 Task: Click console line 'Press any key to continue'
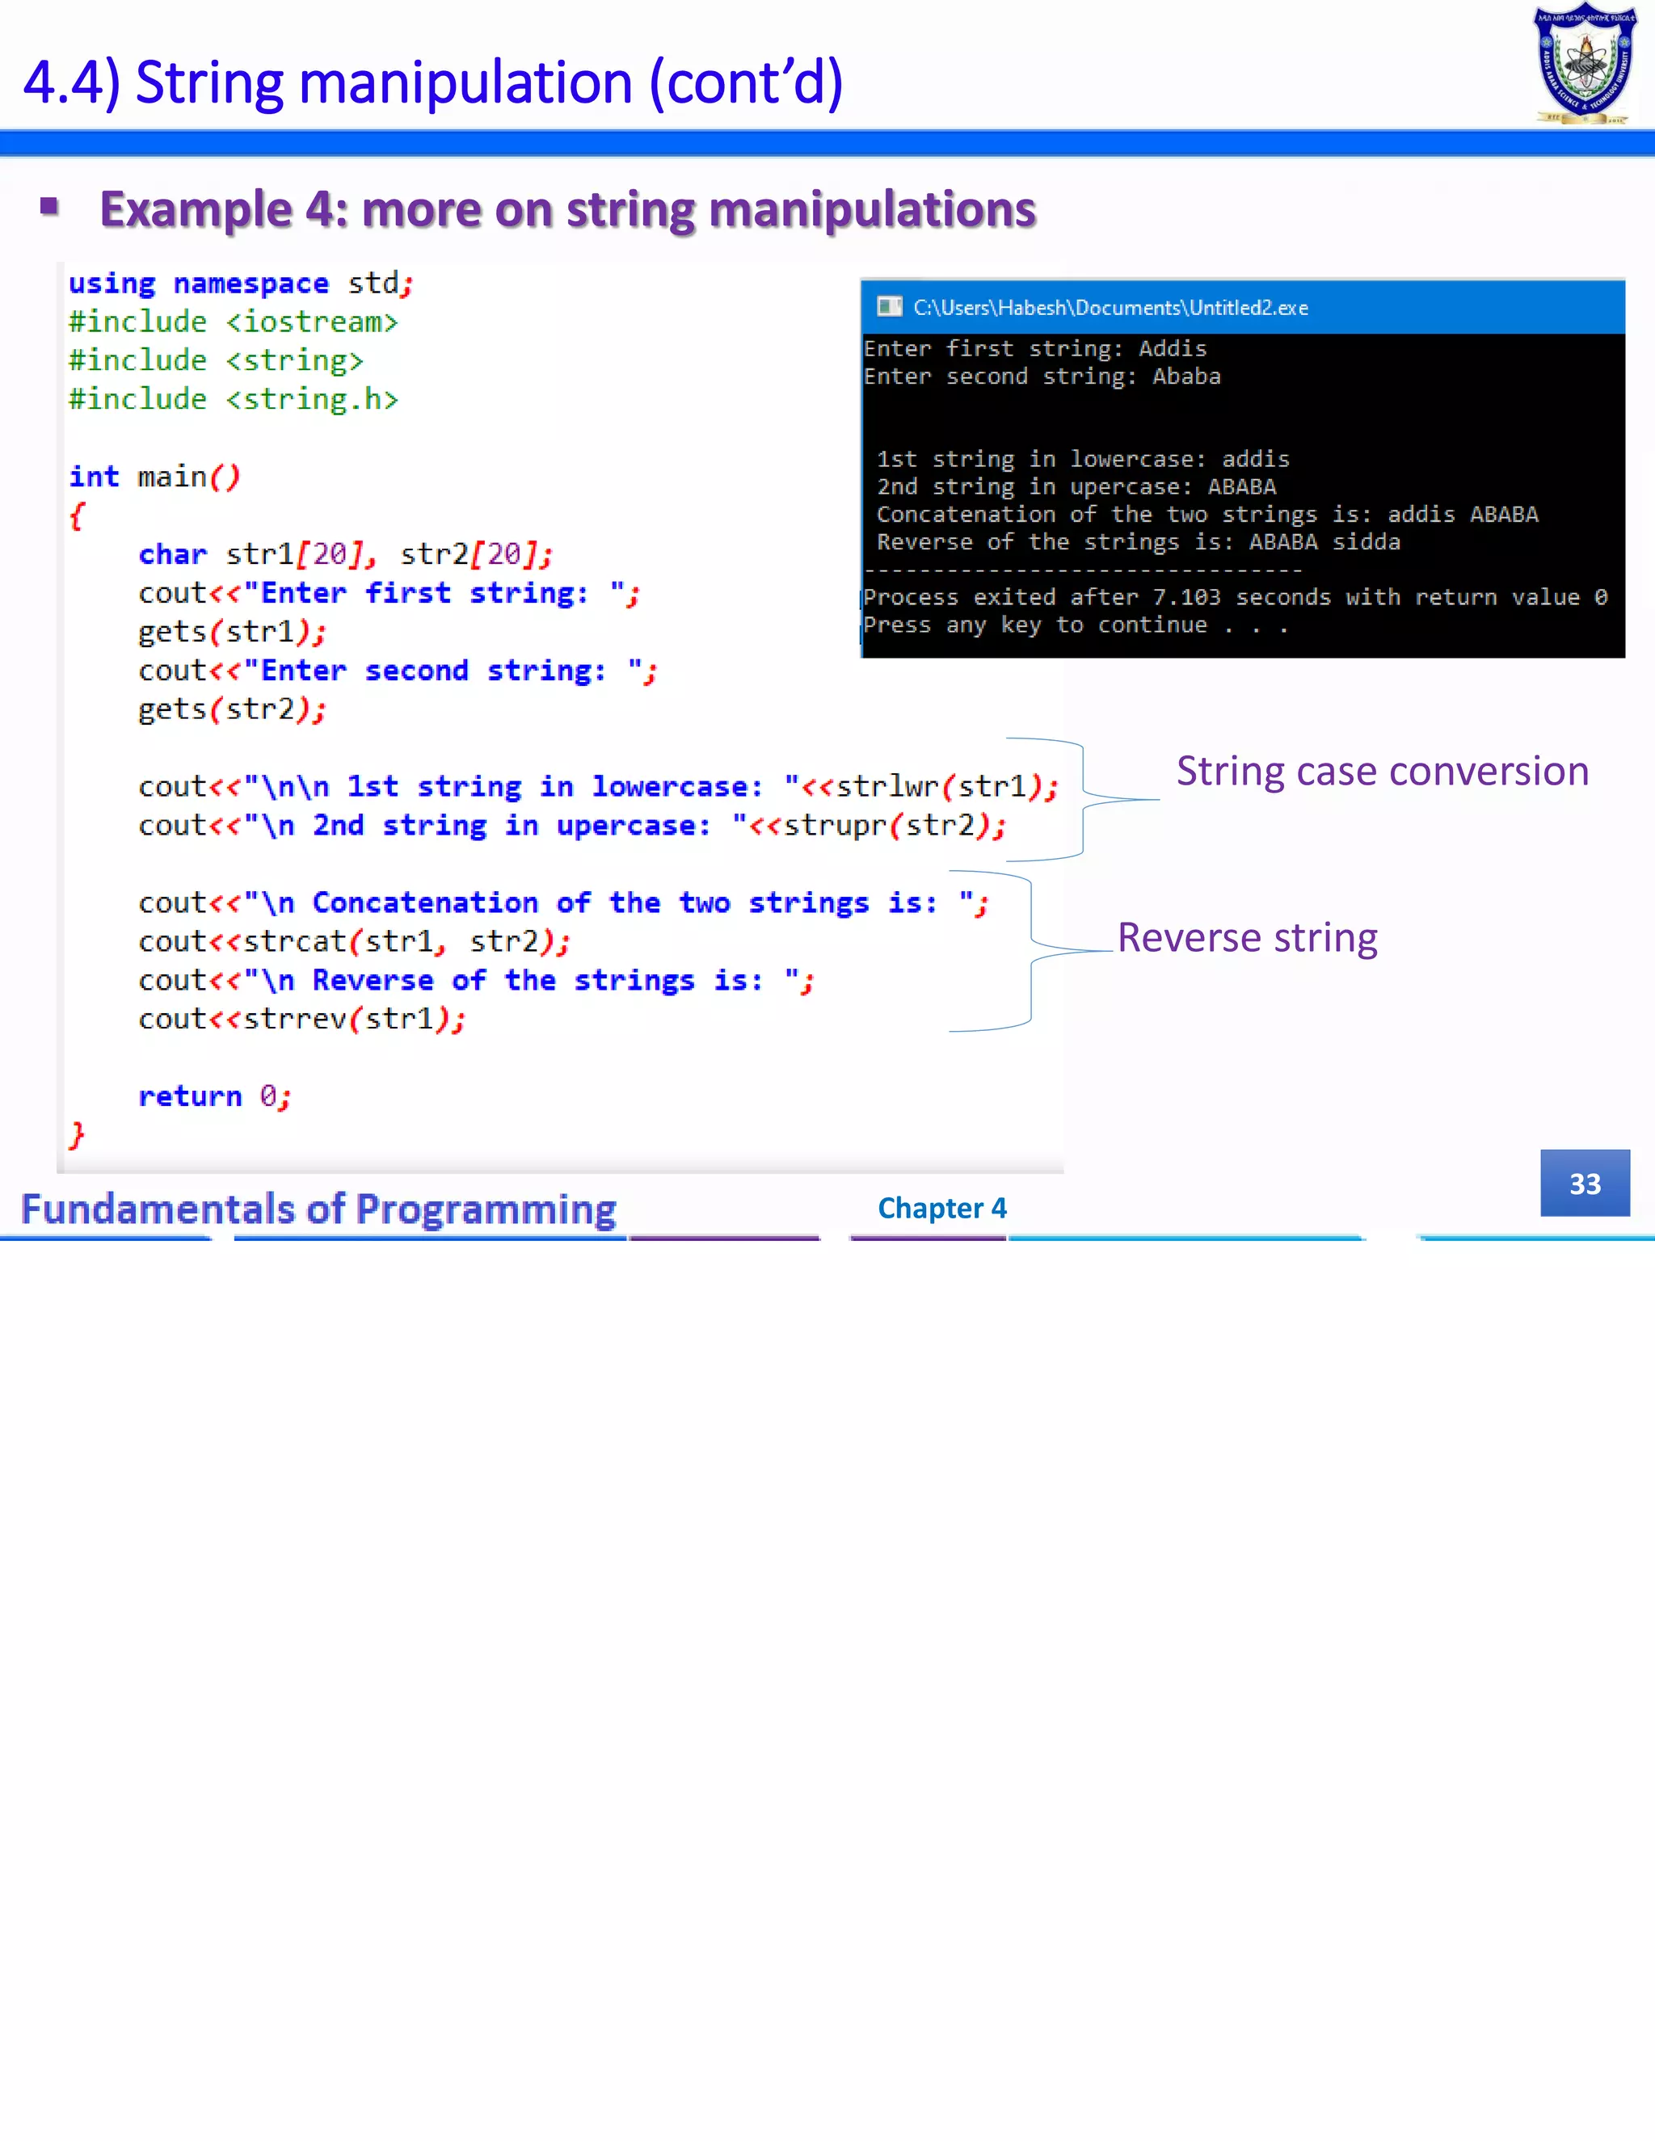tap(1076, 625)
